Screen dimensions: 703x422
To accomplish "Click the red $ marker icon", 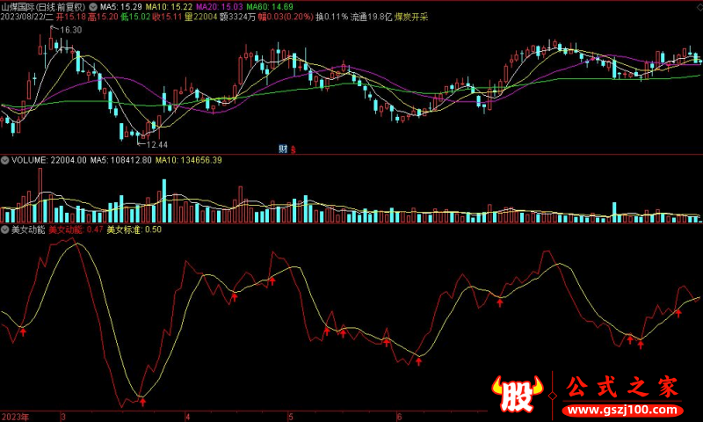I will point(294,149).
